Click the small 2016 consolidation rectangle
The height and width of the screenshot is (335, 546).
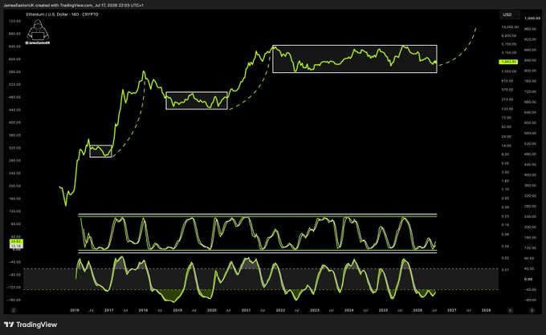100,151
